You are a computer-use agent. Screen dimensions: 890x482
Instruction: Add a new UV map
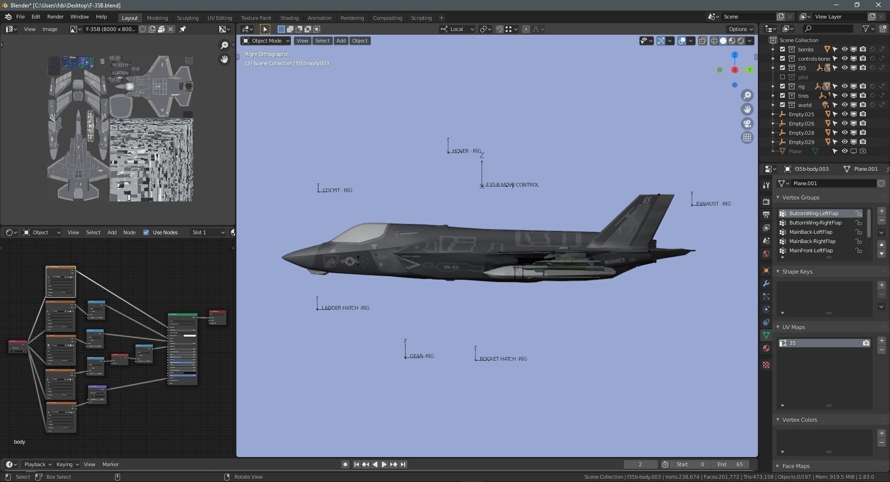point(882,341)
